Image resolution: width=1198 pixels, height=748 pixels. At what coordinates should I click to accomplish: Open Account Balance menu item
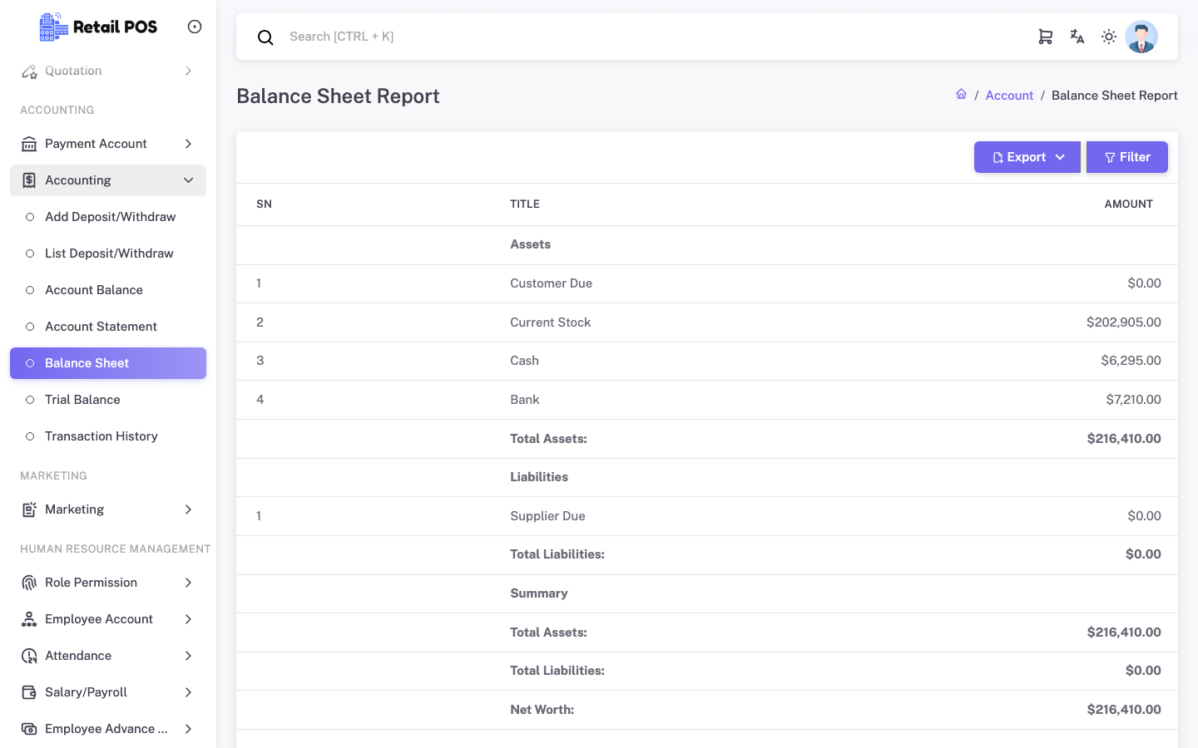click(108, 290)
